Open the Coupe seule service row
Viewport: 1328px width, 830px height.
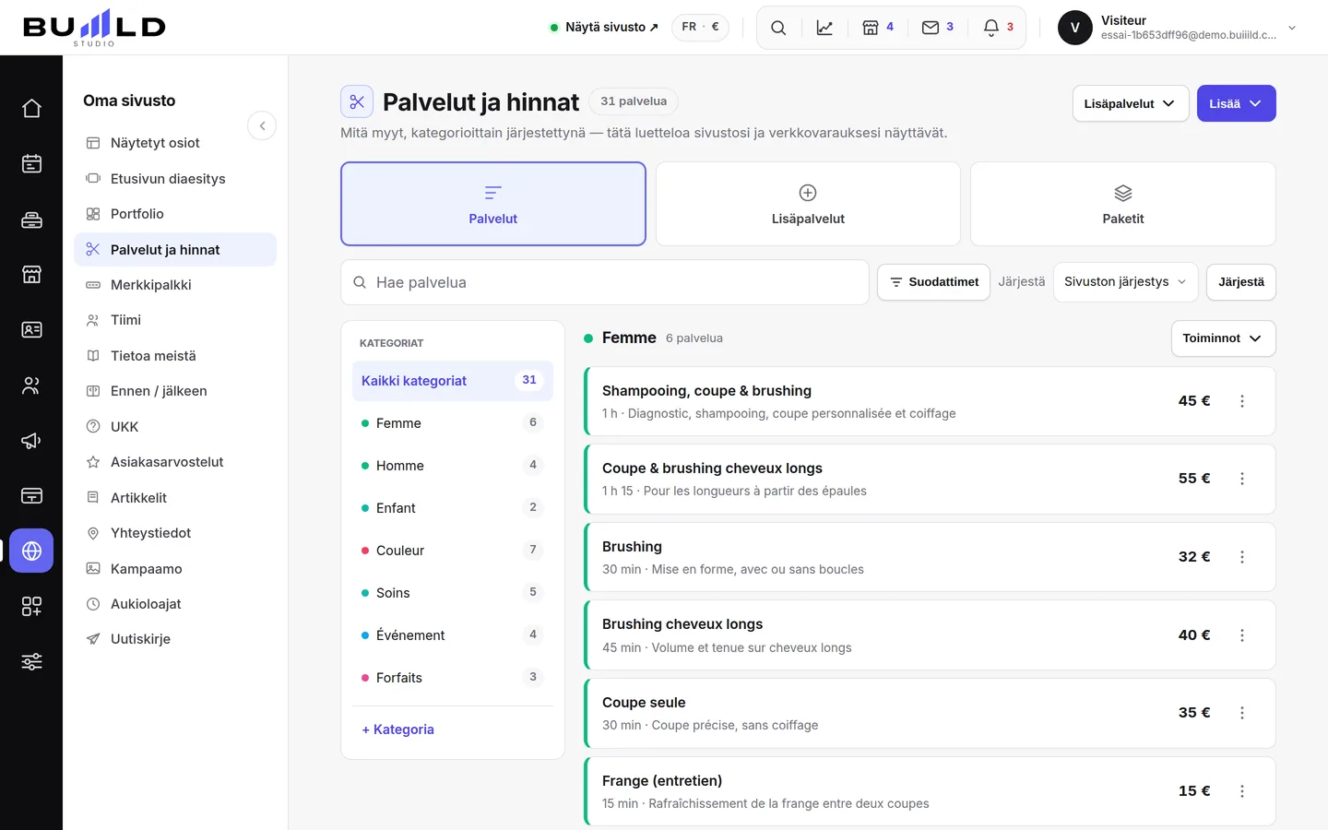(930, 713)
